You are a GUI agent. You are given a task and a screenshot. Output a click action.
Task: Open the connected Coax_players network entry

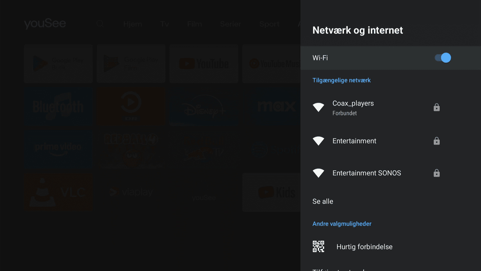pos(353,107)
